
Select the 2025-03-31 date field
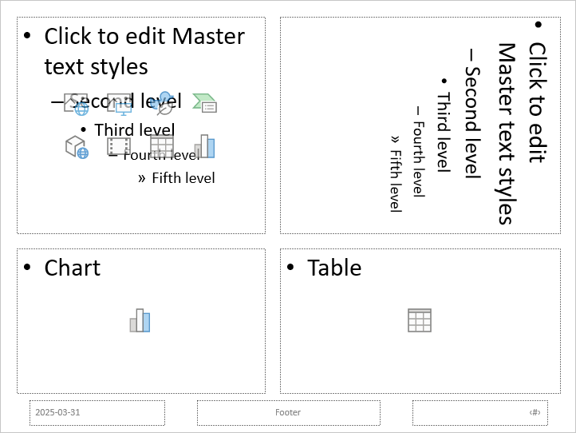pos(97,413)
